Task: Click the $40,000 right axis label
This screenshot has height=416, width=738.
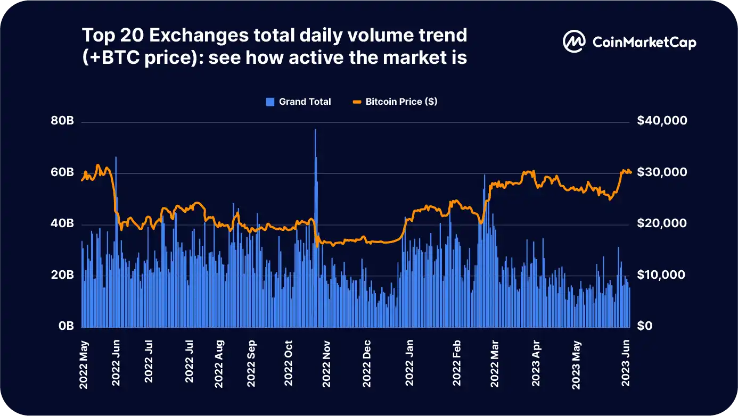Action: 662,121
